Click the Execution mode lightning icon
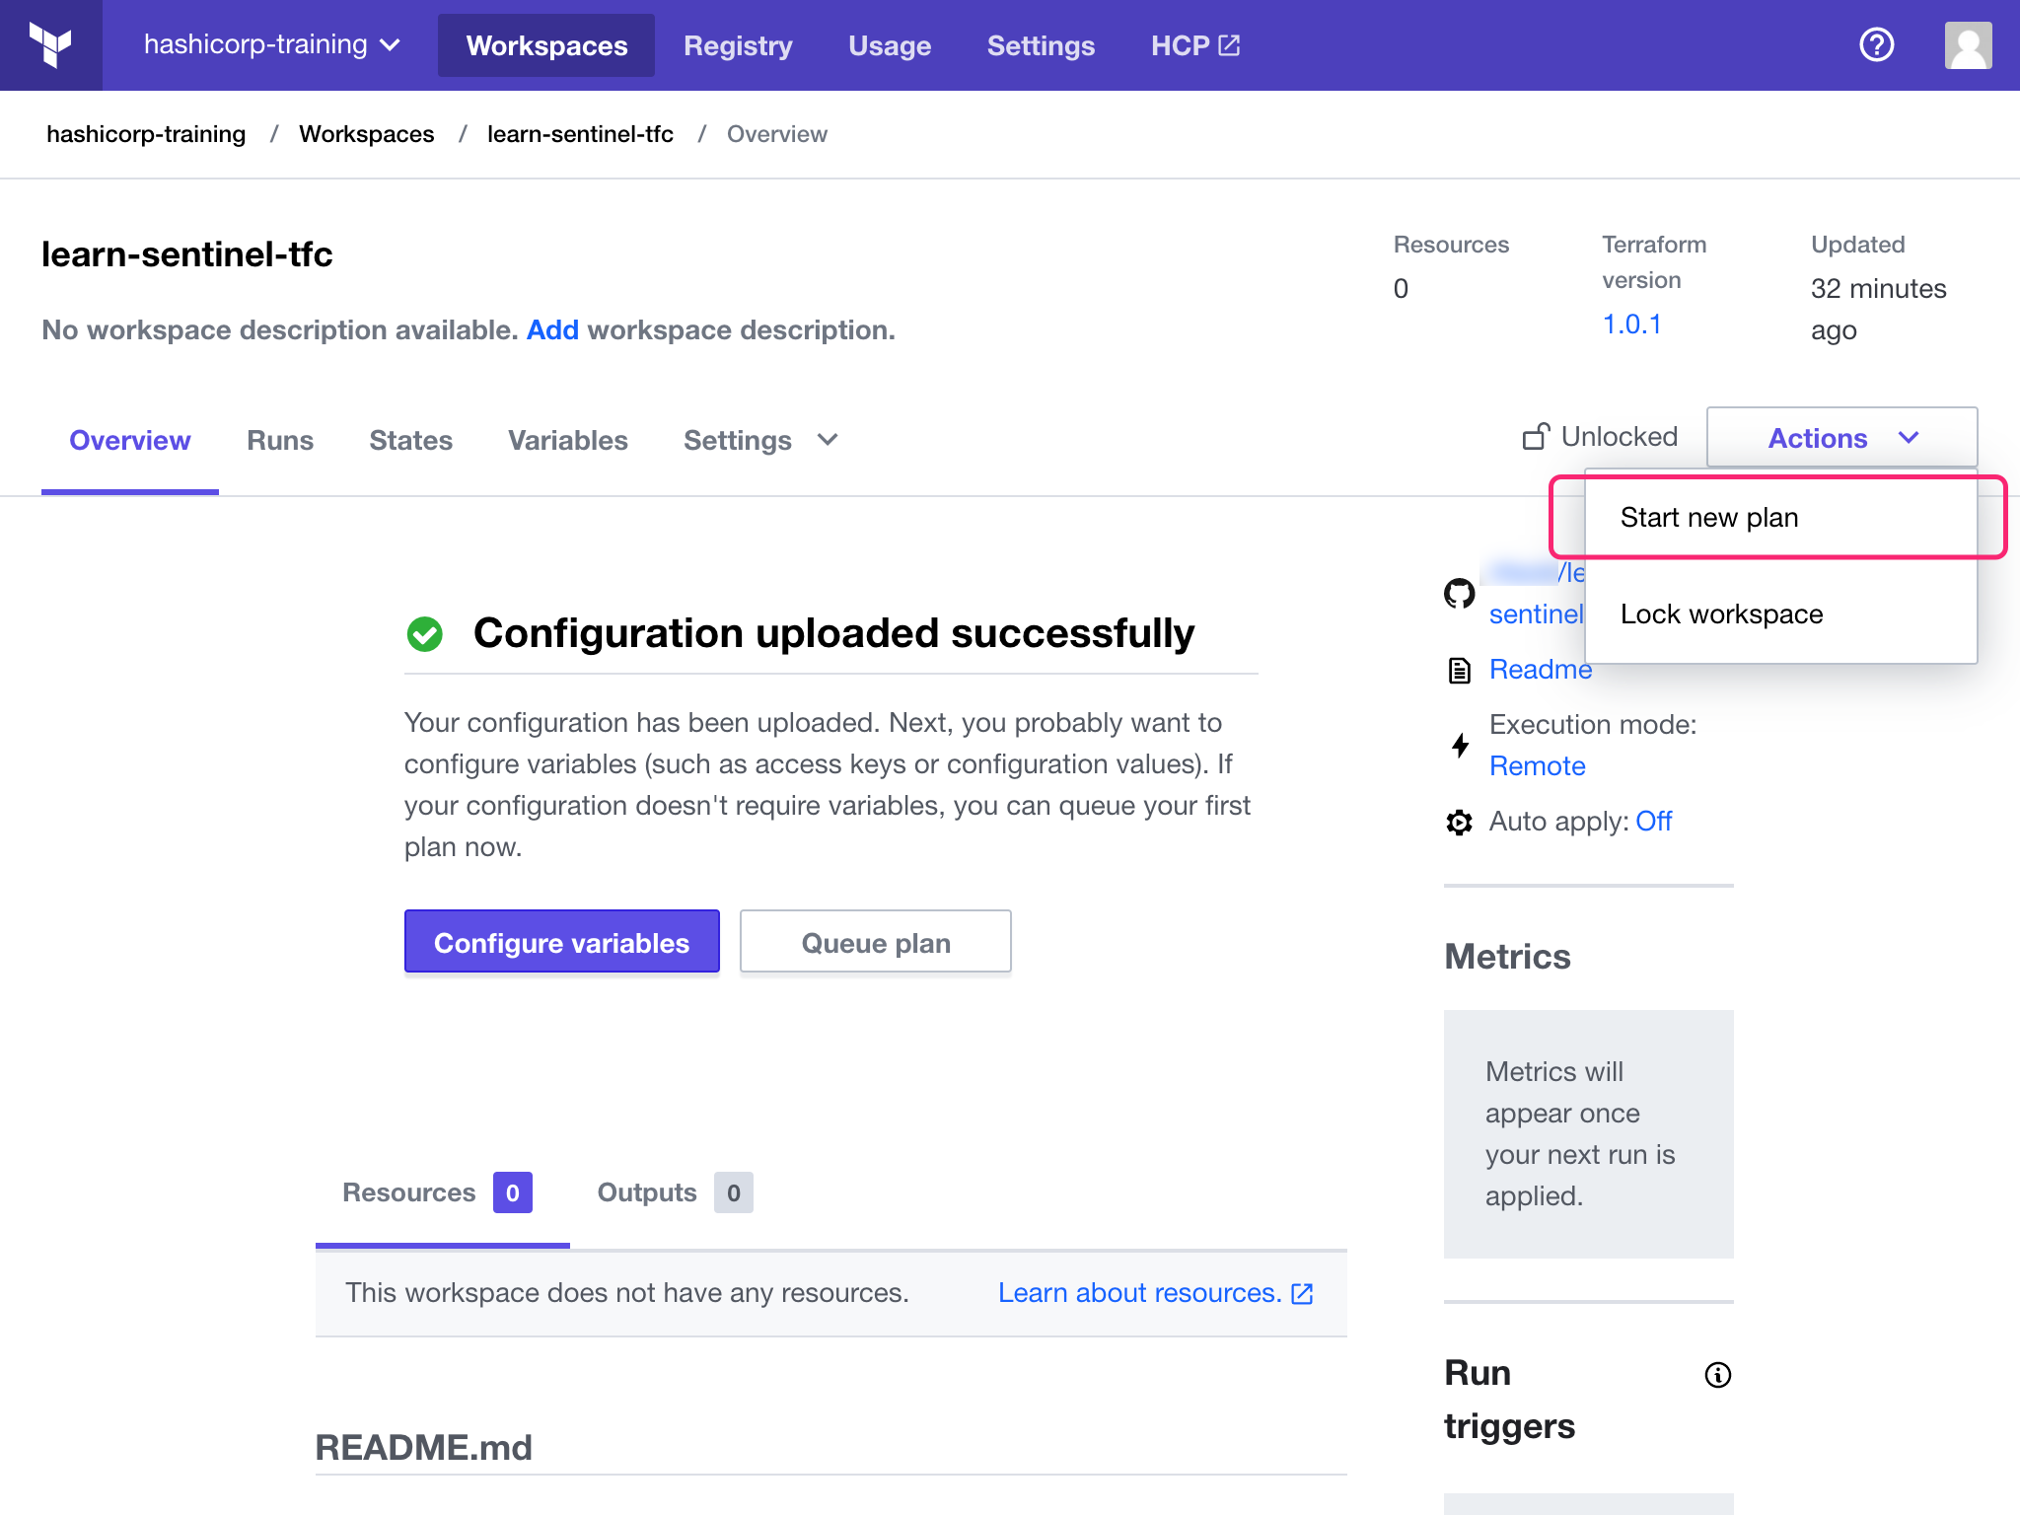This screenshot has height=1515, width=2020. pyautogui.click(x=1460, y=745)
